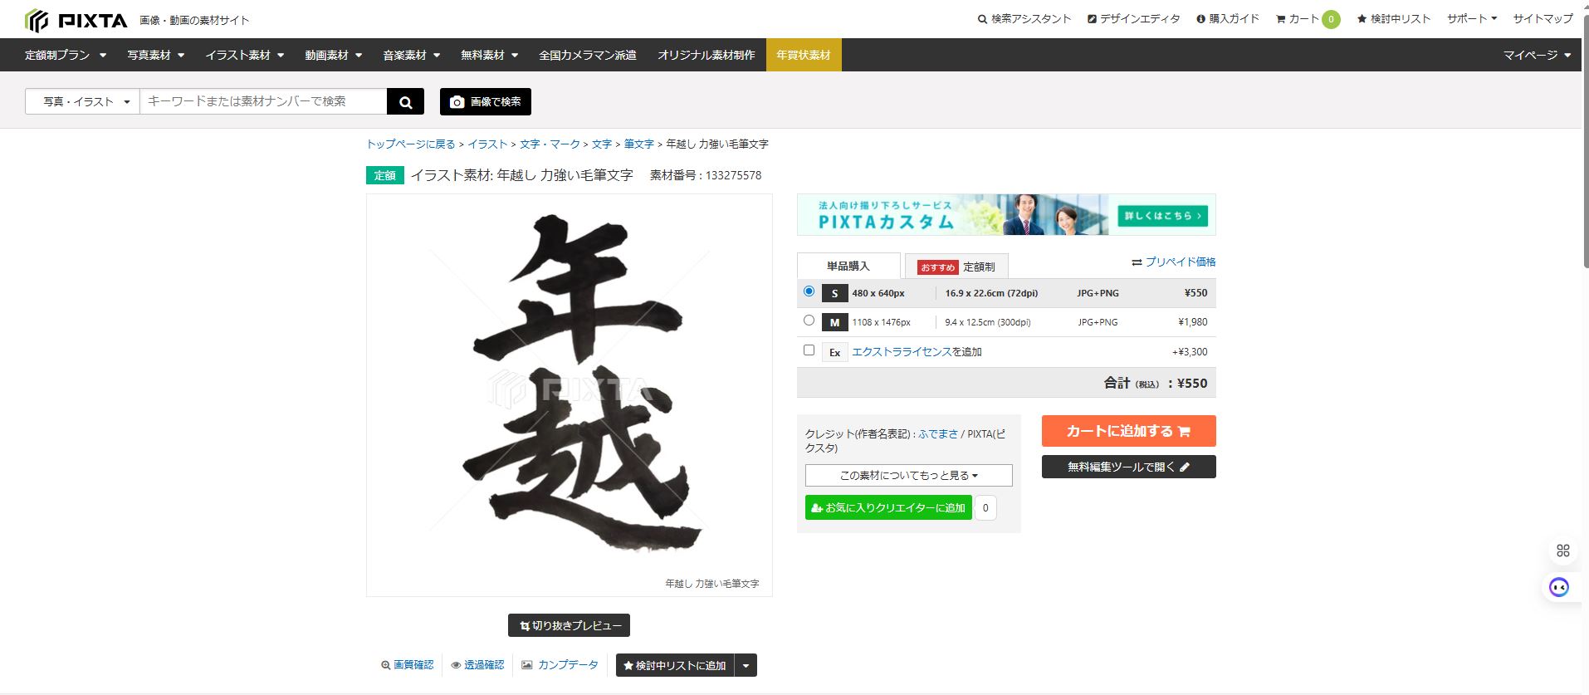Viewport: 1589px width, 695px height.
Task: Click the M size label icon
Action: click(x=834, y=322)
